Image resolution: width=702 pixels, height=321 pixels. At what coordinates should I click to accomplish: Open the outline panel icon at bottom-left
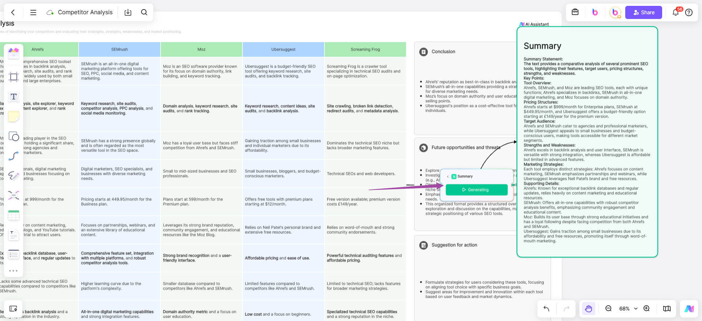click(x=13, y=309)
